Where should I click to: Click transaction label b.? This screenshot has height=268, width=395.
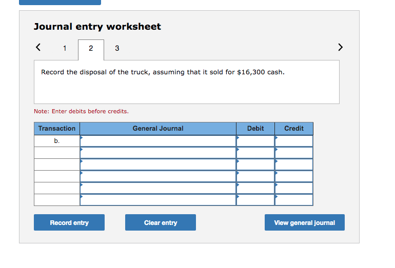pos(57,141)
